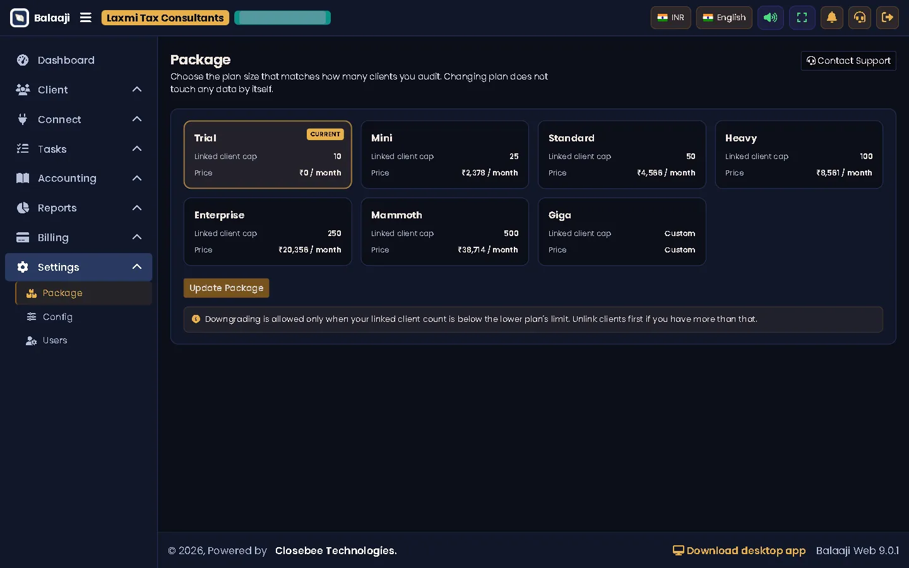Click the Update Package button
Screen dimensions: 909x568
tap(226, 288)
